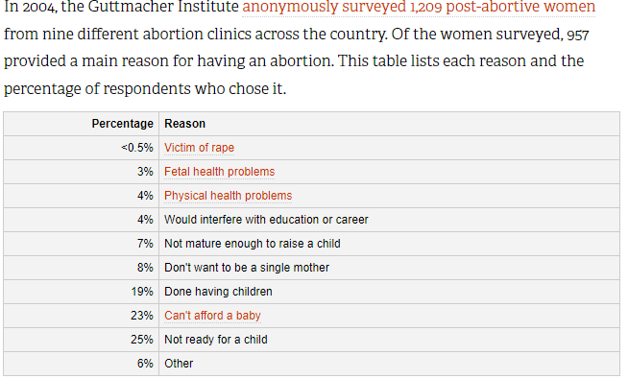Click the 6% percentage cell
The width and height of the screenshot is (628, 379).
(82, 364)
